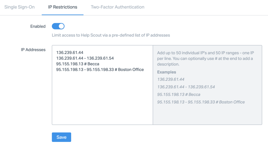Click the '# Boston Office' line in the textarea

click(100, 70)
